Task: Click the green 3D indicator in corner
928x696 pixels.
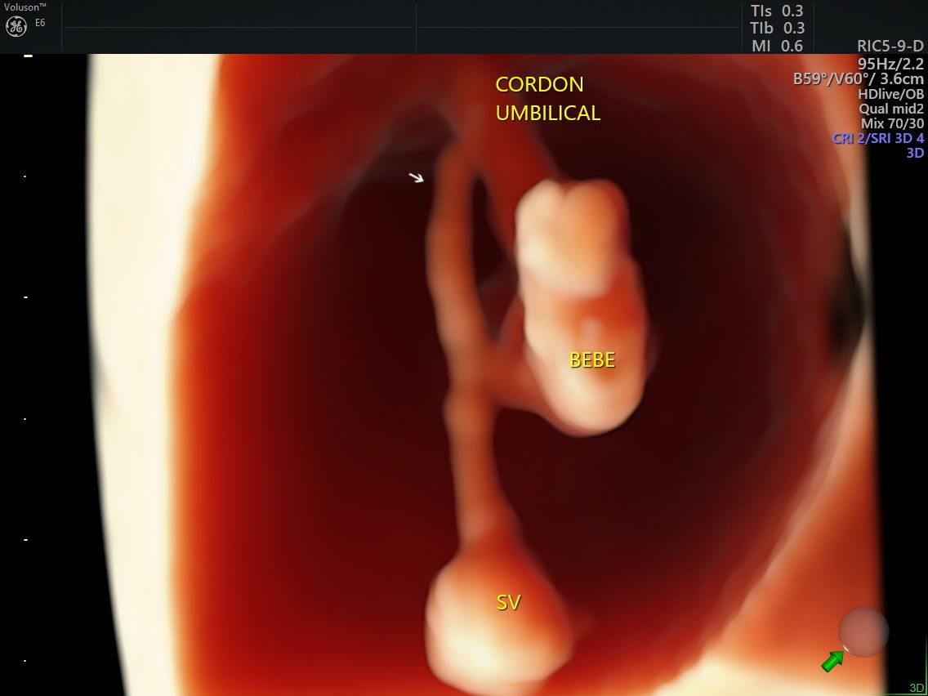Action: [x=917, y=688]
